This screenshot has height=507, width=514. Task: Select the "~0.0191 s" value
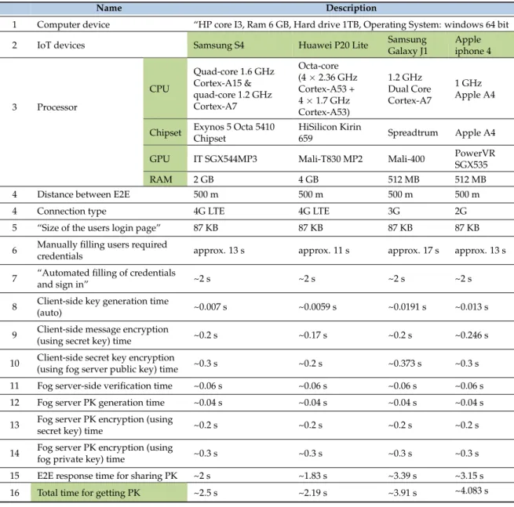click(x=406, y=306)
